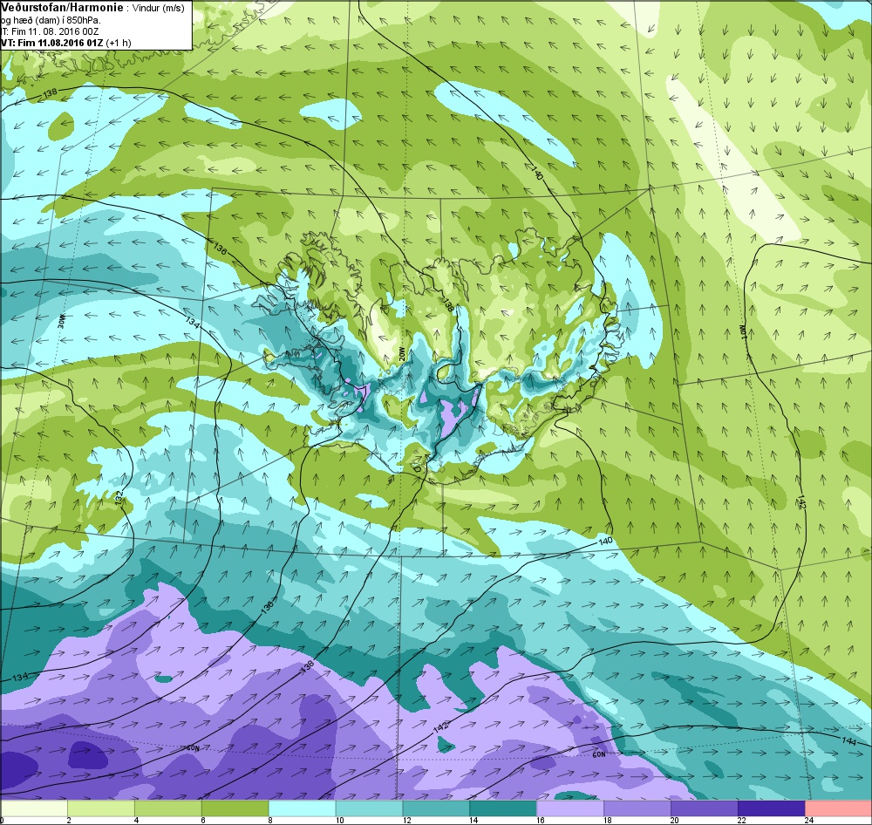Click the '6' legend scale label
Screen dimensions: 872x825
pyautogui.click(x=203, y=821)
